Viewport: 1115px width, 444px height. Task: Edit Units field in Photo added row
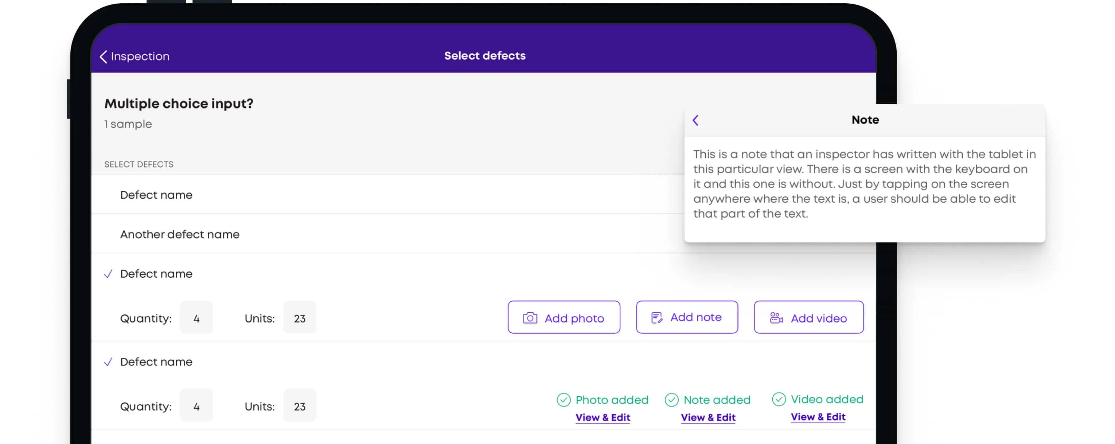(x=300, y=405)
